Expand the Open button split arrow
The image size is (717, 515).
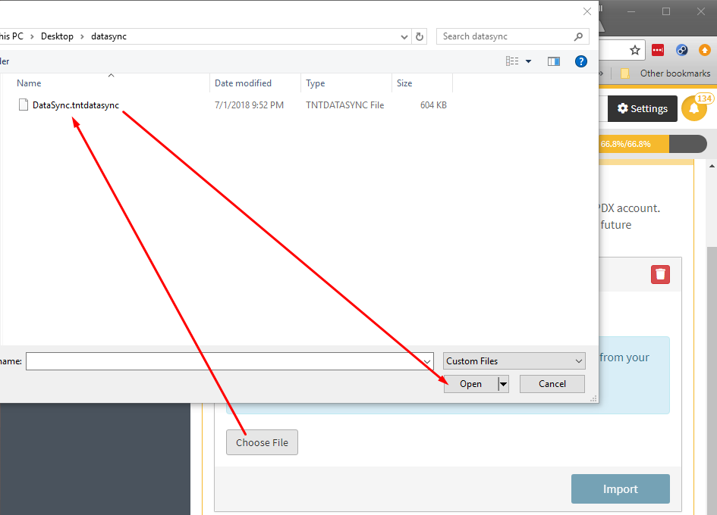[x=503, y=384]
